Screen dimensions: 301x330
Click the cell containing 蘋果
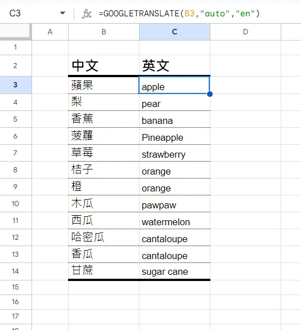(x=104, y=85)
